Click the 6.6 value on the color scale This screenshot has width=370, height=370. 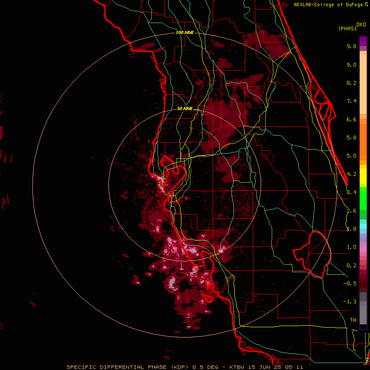pyautogui.click(x=351, y=119)
